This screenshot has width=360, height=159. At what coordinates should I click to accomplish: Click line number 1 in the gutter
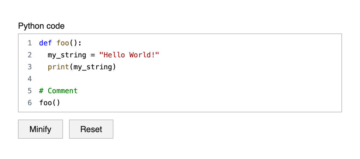pos(29,43)
